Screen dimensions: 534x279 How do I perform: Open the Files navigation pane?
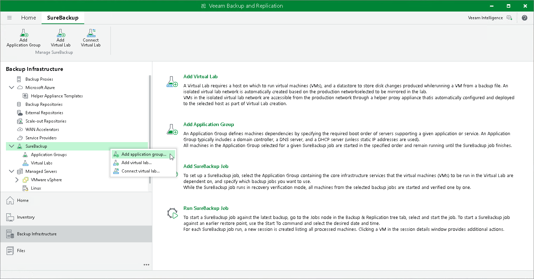(x=76, y=251)
